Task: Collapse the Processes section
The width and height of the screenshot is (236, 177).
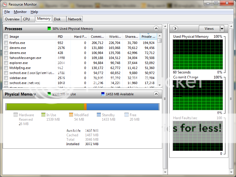Action: tap(156, 29)
